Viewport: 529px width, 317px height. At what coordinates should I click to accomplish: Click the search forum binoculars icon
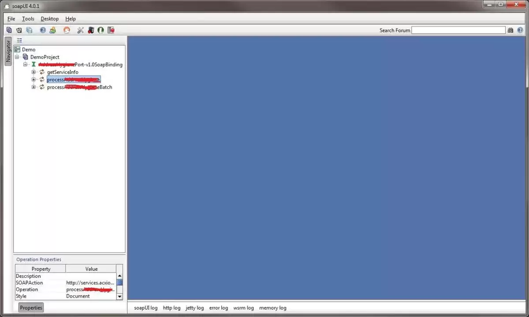[510, 30]
